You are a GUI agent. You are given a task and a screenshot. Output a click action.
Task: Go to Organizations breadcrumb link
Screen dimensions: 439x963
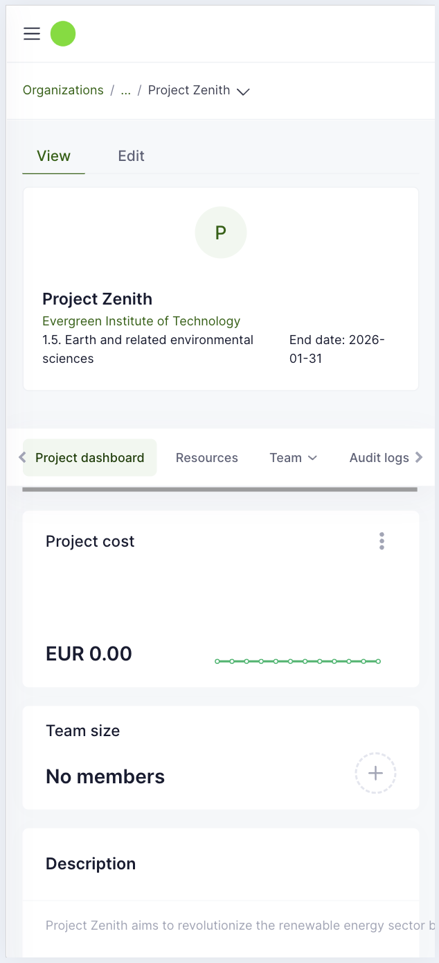tap(63, 90)
